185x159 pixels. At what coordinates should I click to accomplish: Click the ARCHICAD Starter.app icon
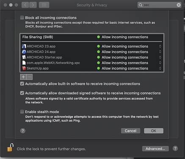24,57
